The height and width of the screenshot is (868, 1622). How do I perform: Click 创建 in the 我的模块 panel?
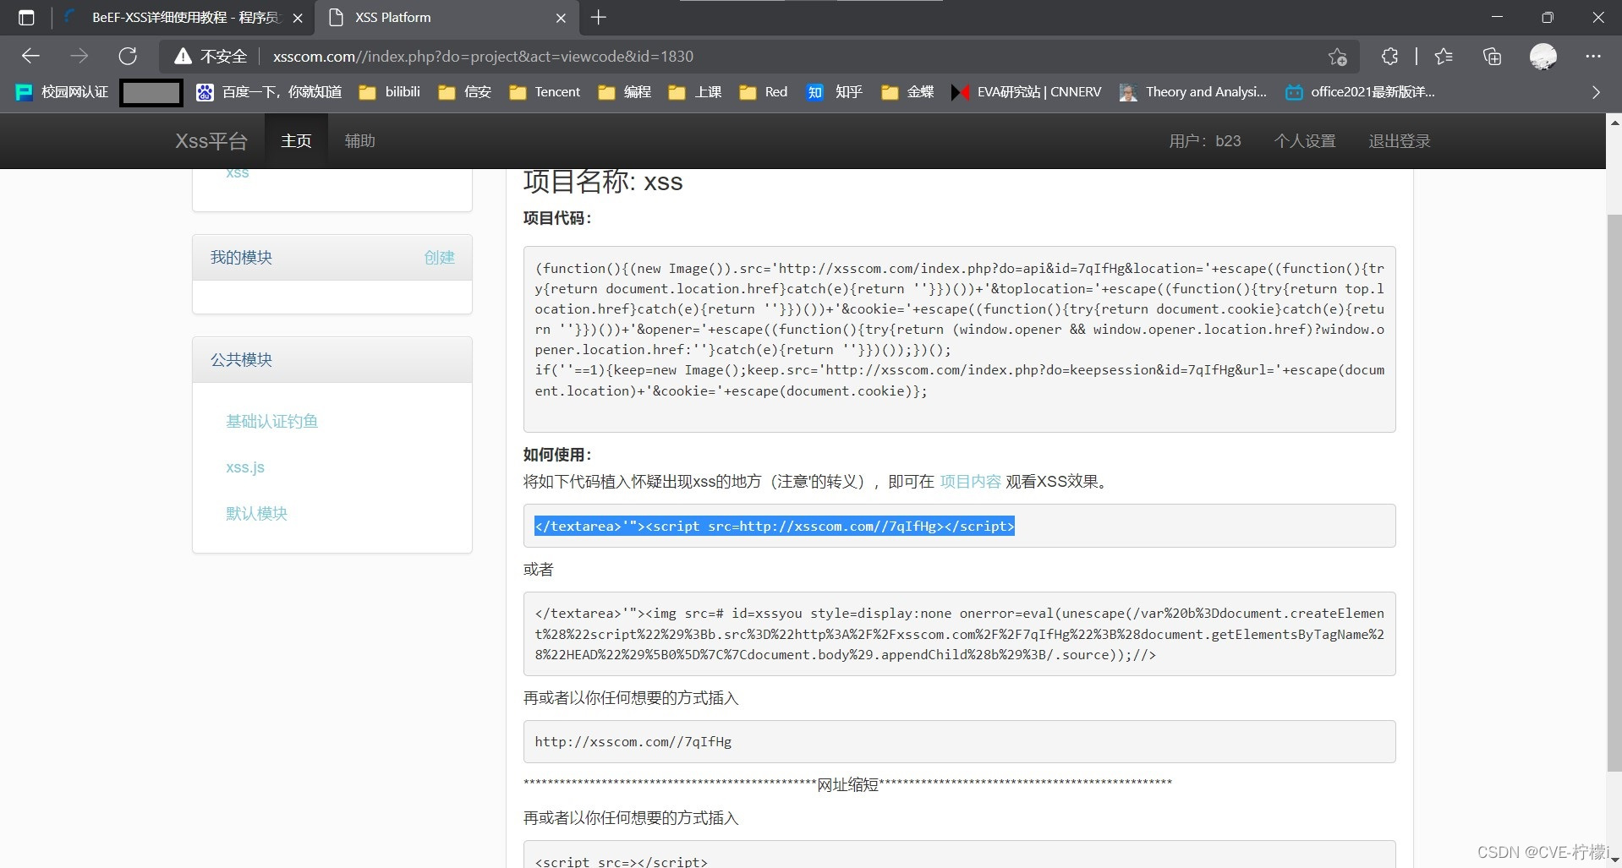pos(439,258)
